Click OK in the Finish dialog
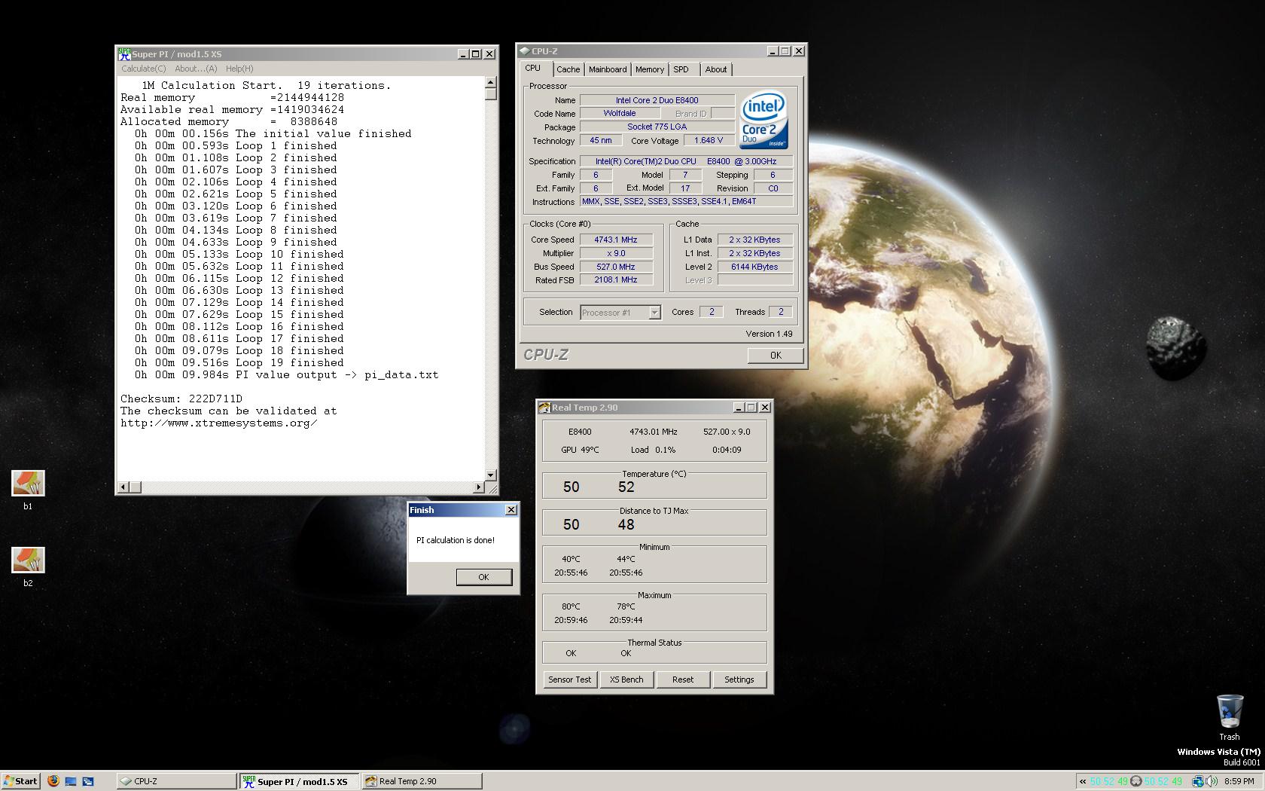 [483, 577]
